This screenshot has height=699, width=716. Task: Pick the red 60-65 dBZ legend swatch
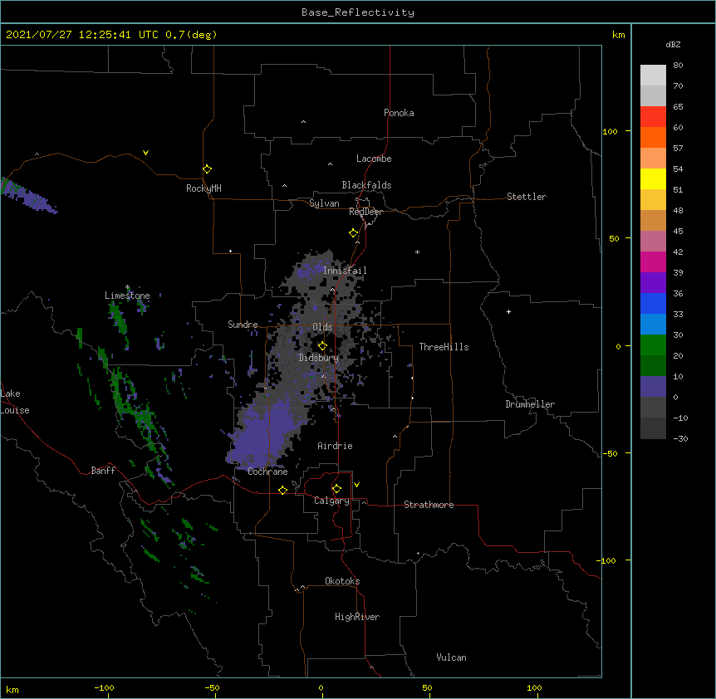coord(653,116)
